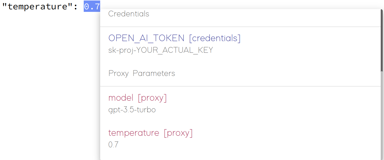Click the Credentials section header
This screenshot has height=160, width=384.
[x=129, y=14]
